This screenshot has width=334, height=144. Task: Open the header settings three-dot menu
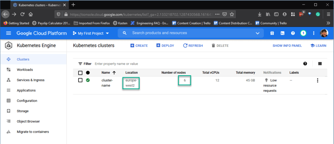click(x=314, y=33)
